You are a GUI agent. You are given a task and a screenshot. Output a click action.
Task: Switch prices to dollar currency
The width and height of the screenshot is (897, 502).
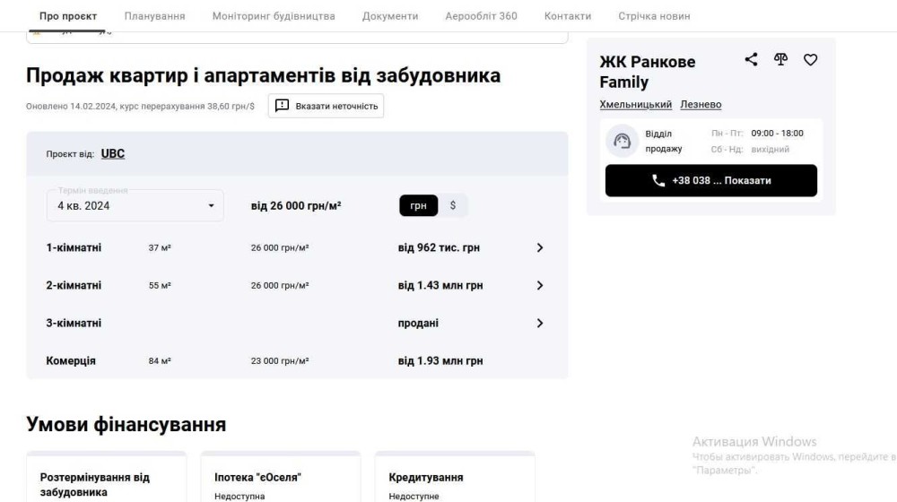[453, 205]
